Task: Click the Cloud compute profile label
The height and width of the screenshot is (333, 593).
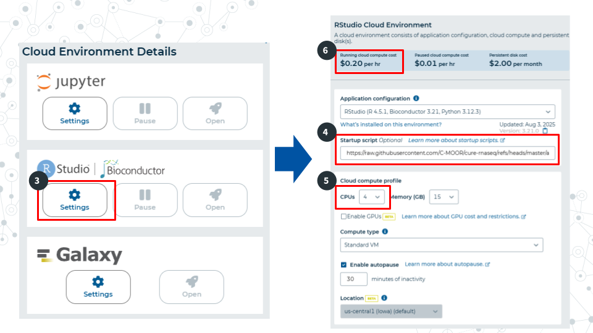Action: [x=371, y=181]
